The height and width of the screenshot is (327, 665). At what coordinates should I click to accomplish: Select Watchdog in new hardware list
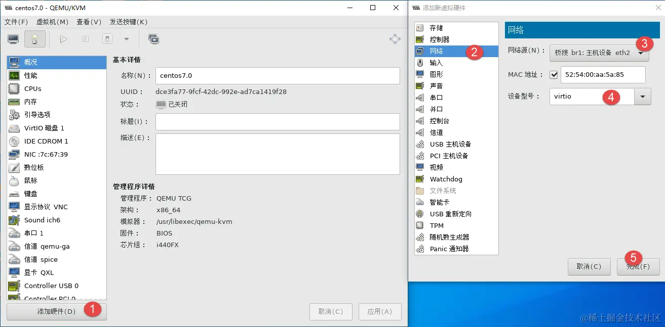pyautogui.click(x=456, y=179)
